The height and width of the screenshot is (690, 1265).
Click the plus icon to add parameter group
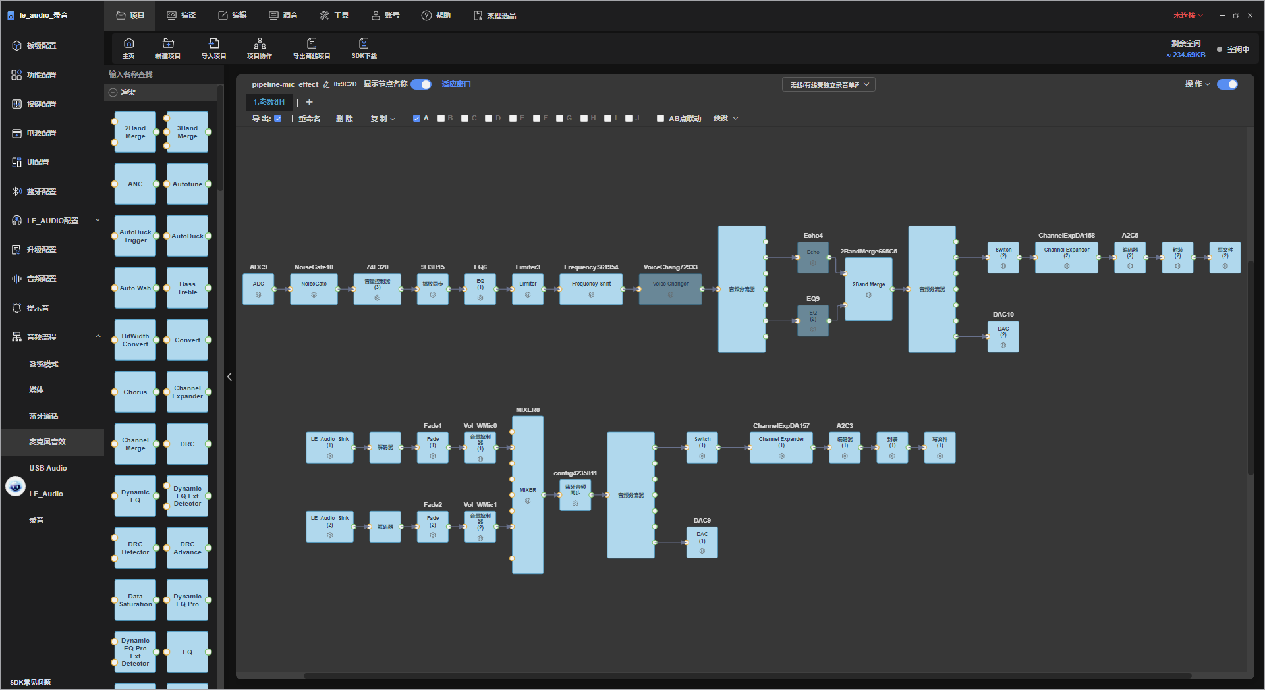tap(310, 102)
